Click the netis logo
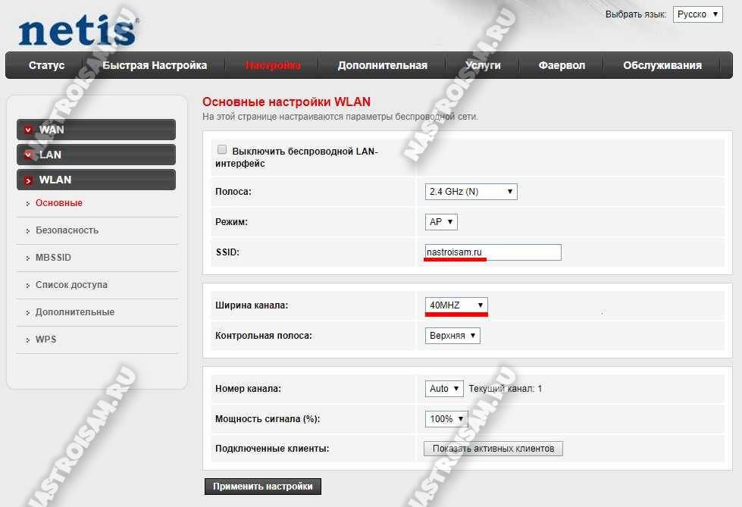Viewport: 742px width, 507px height. [77, 30]
